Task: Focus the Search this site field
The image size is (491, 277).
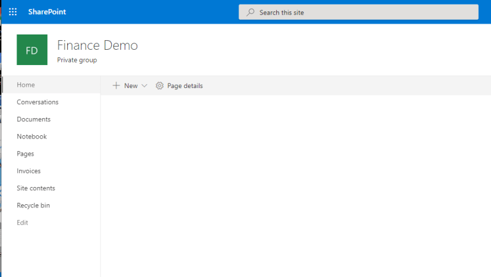Action: click(x=364, y=12)
